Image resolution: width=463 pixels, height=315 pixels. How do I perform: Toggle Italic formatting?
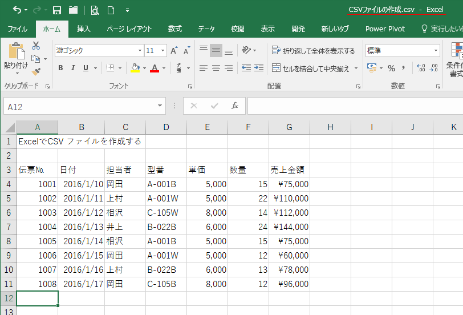(x=73, y=68)
